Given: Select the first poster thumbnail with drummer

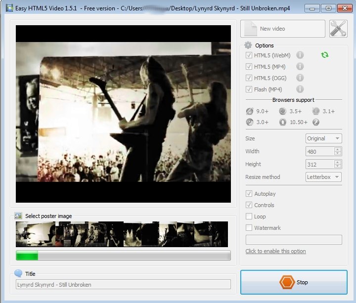Looking at the screenshot, I should 36,234.
